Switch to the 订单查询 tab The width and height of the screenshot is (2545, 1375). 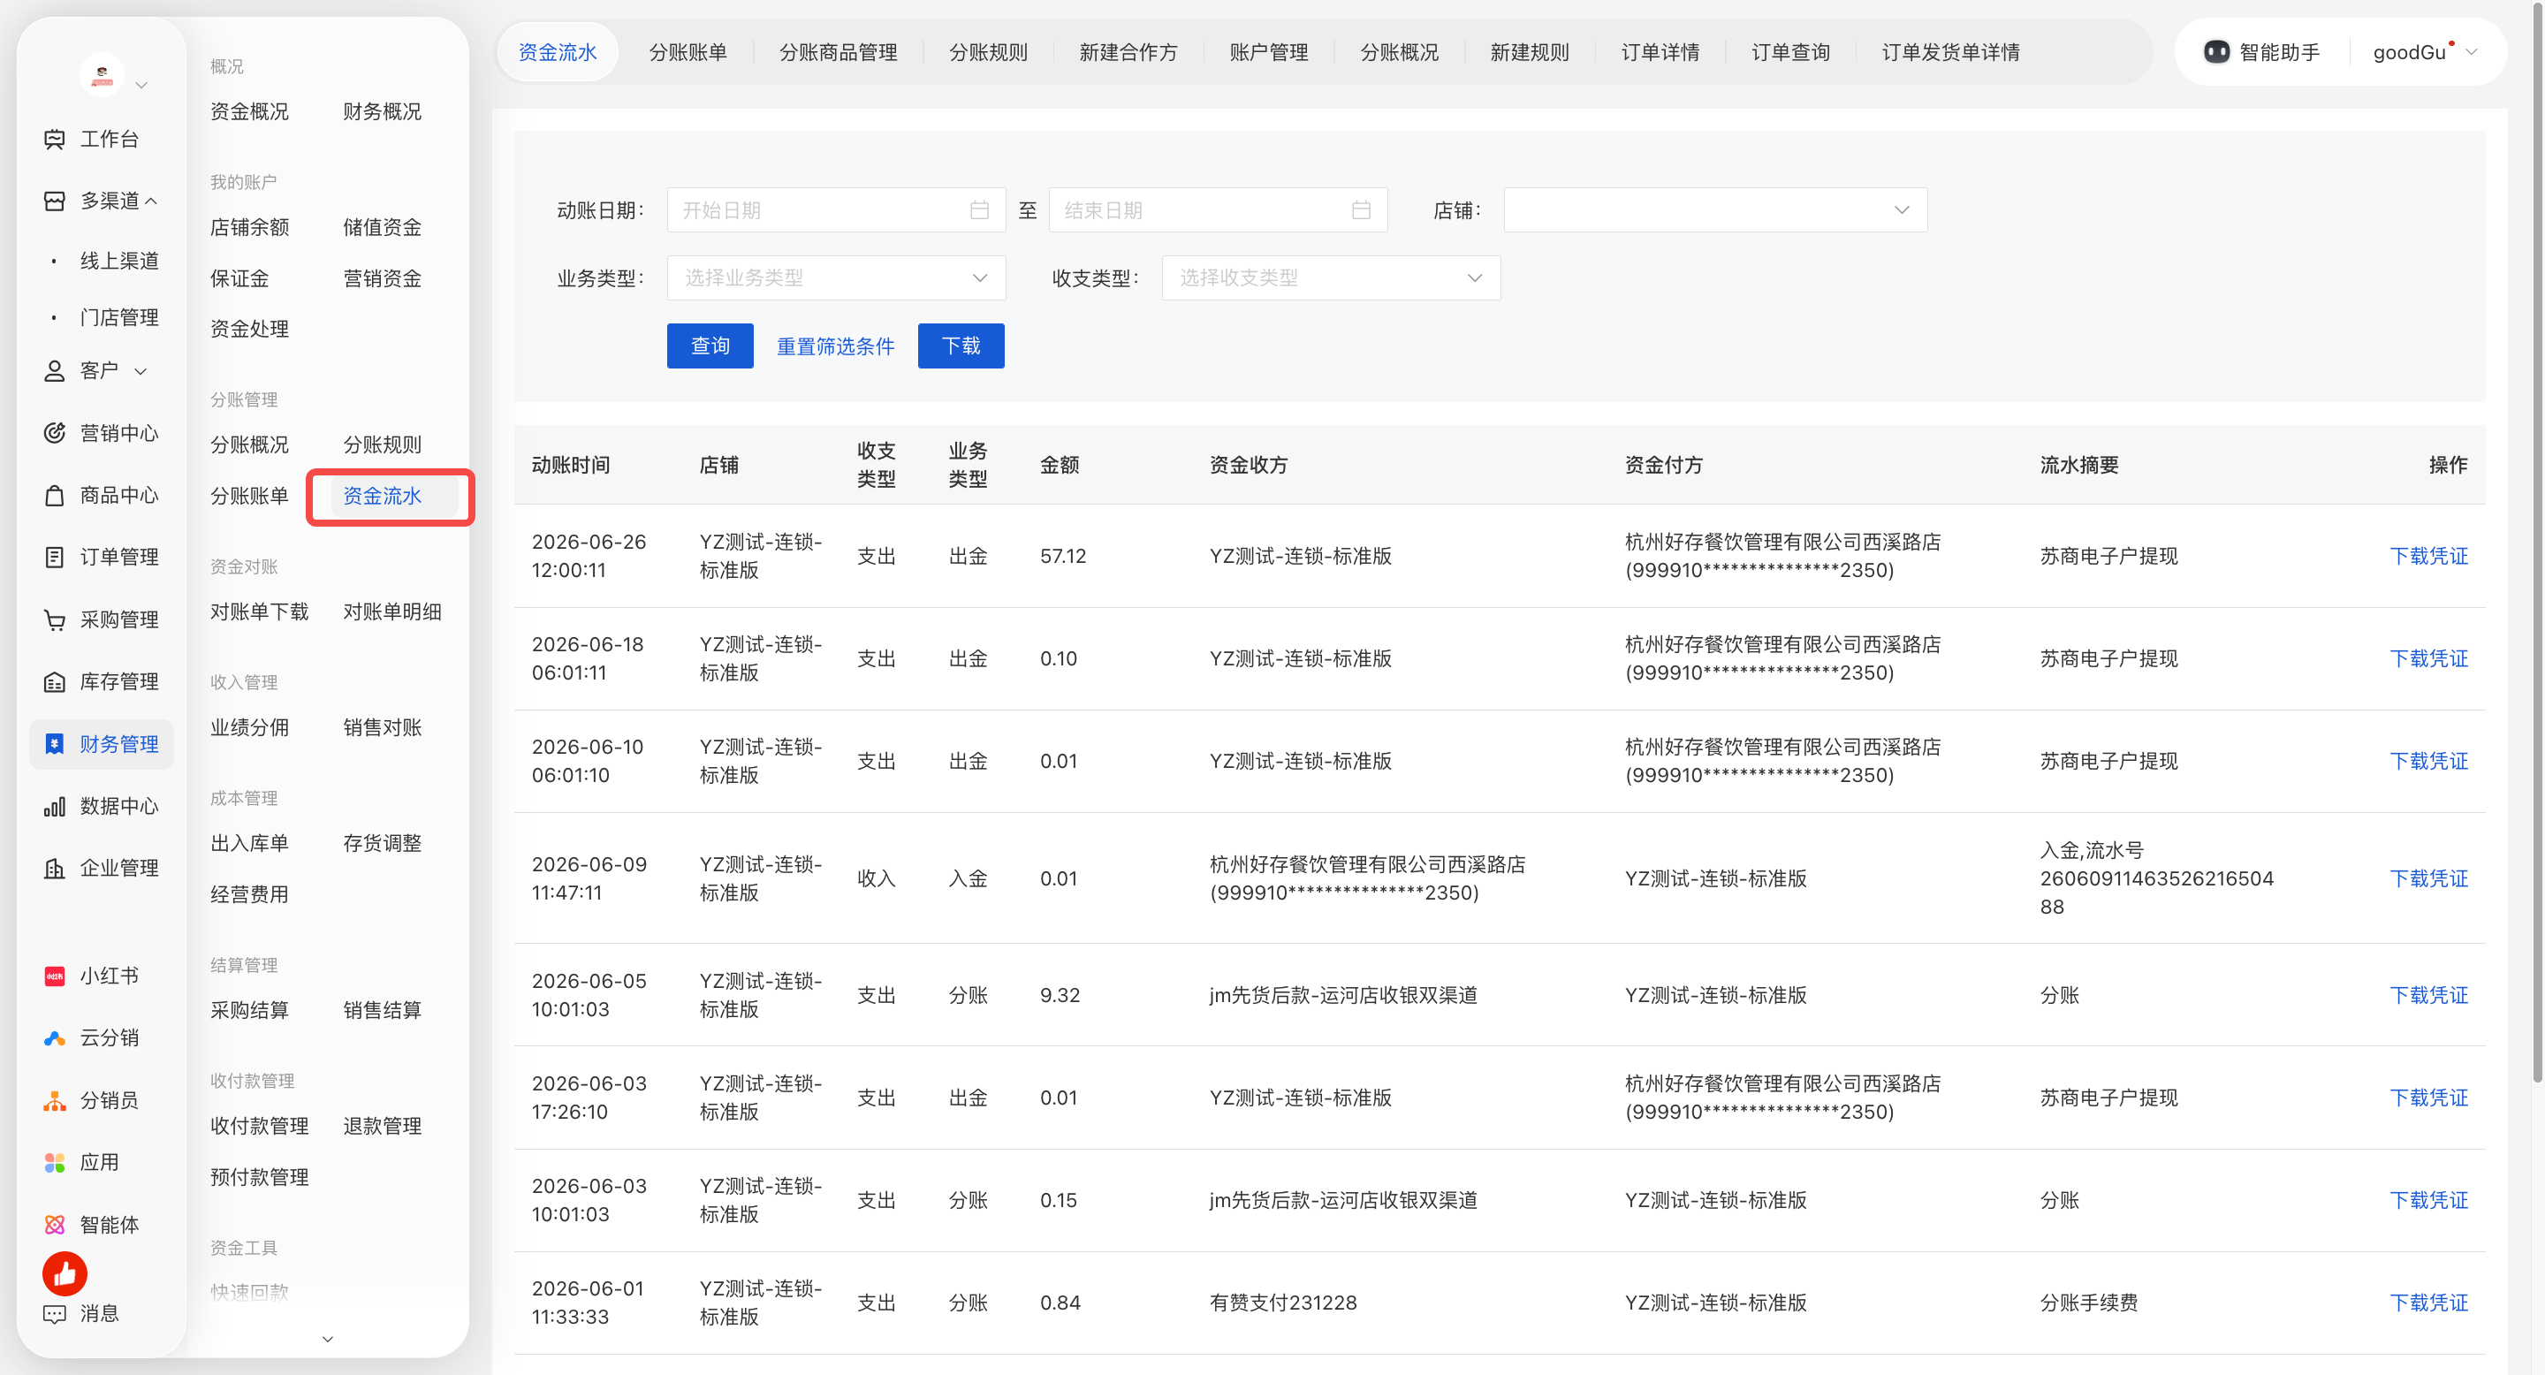coord(1790,52)
